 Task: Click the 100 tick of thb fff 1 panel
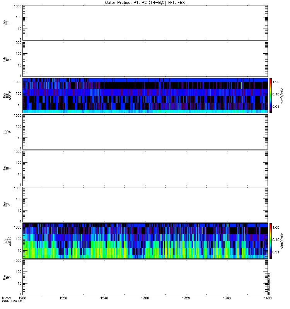point(19,17)
